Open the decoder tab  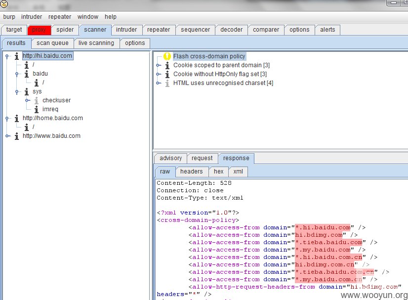pos(232,30)
